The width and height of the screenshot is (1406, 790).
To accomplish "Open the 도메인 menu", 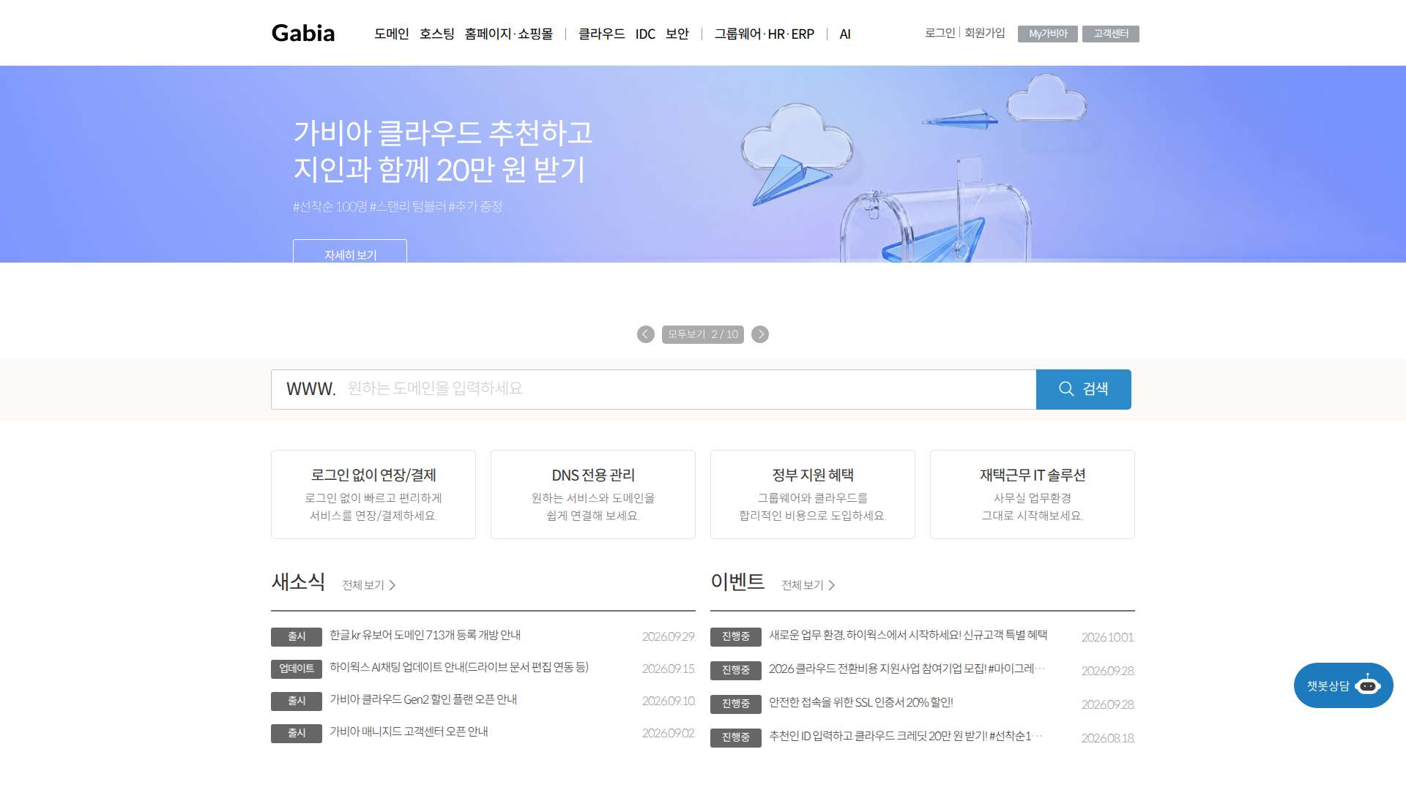I will (x=391, y=34).
